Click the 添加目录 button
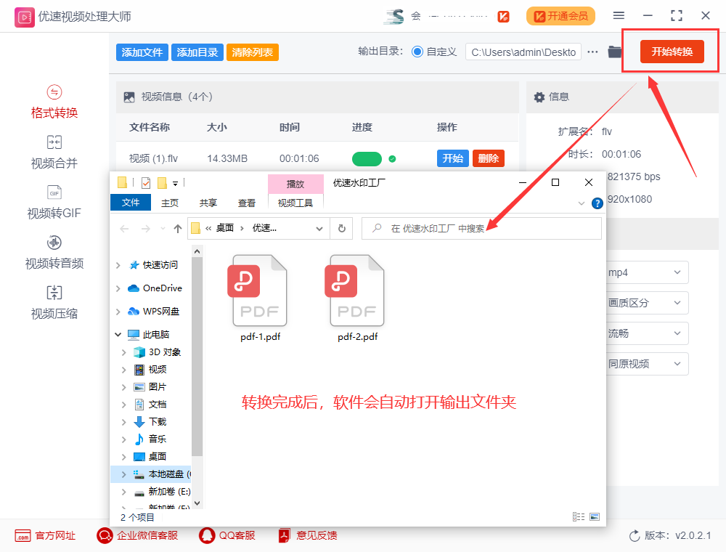 197,52
